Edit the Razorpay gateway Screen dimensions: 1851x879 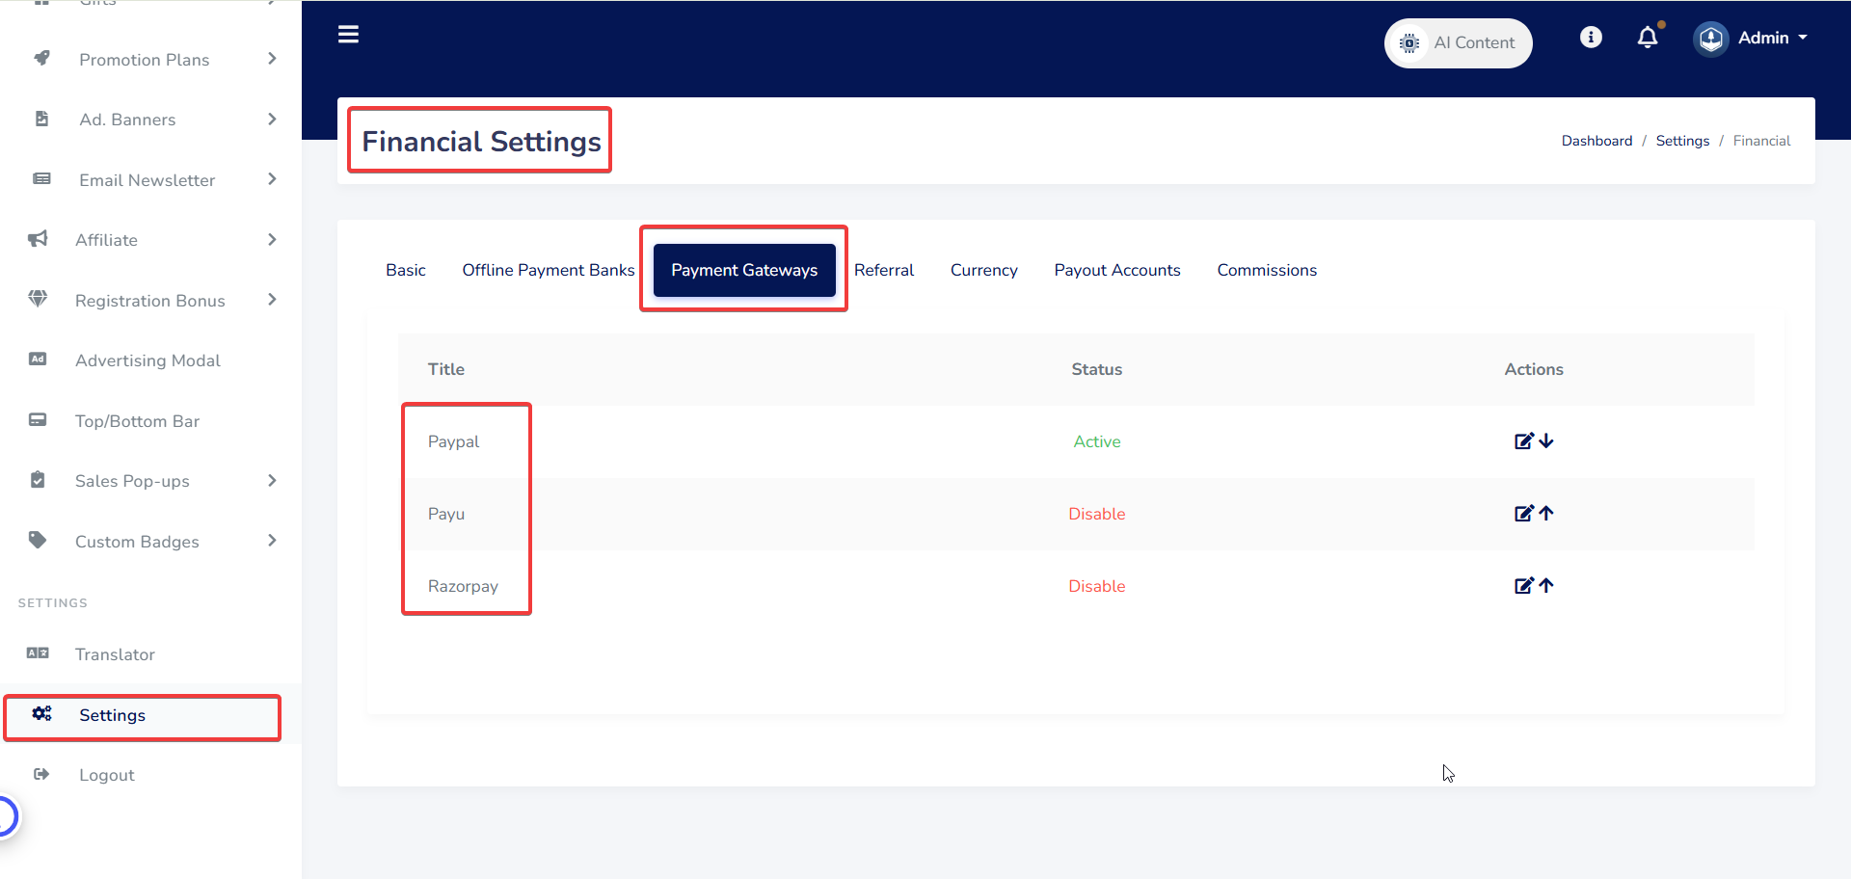[1523, 586]
